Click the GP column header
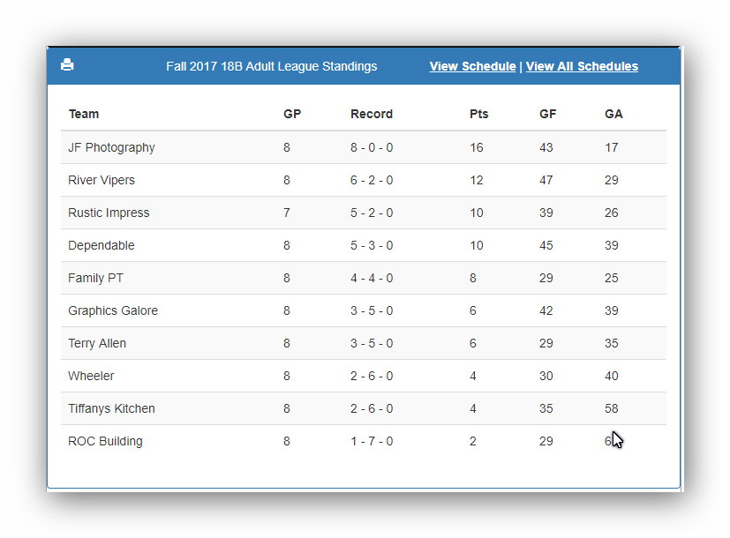This screenshot has width=730, height=538. [x=292, y=114]
